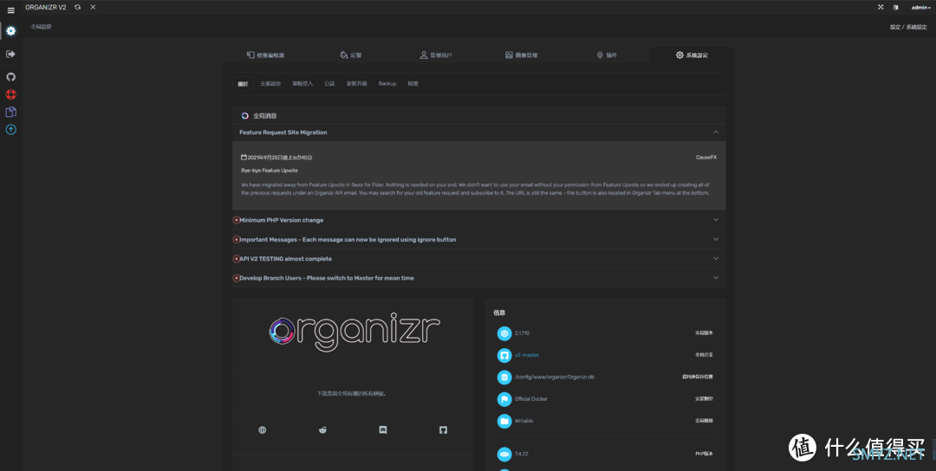Open the website globe link icon
This screenshot has width=936, height=471.
click(262, 429)
